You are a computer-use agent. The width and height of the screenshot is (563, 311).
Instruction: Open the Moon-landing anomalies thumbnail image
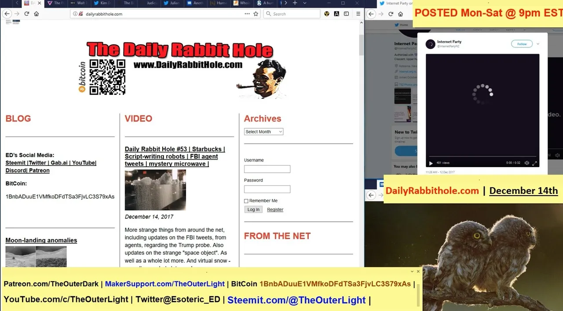[36, 257]
